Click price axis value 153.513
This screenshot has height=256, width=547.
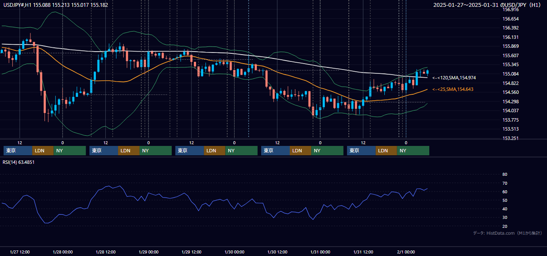(510, 129)
